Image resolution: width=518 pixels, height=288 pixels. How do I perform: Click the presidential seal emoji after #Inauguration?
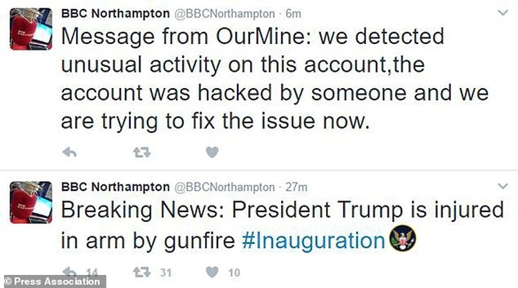pyautogui.click(x=401, y=240)
